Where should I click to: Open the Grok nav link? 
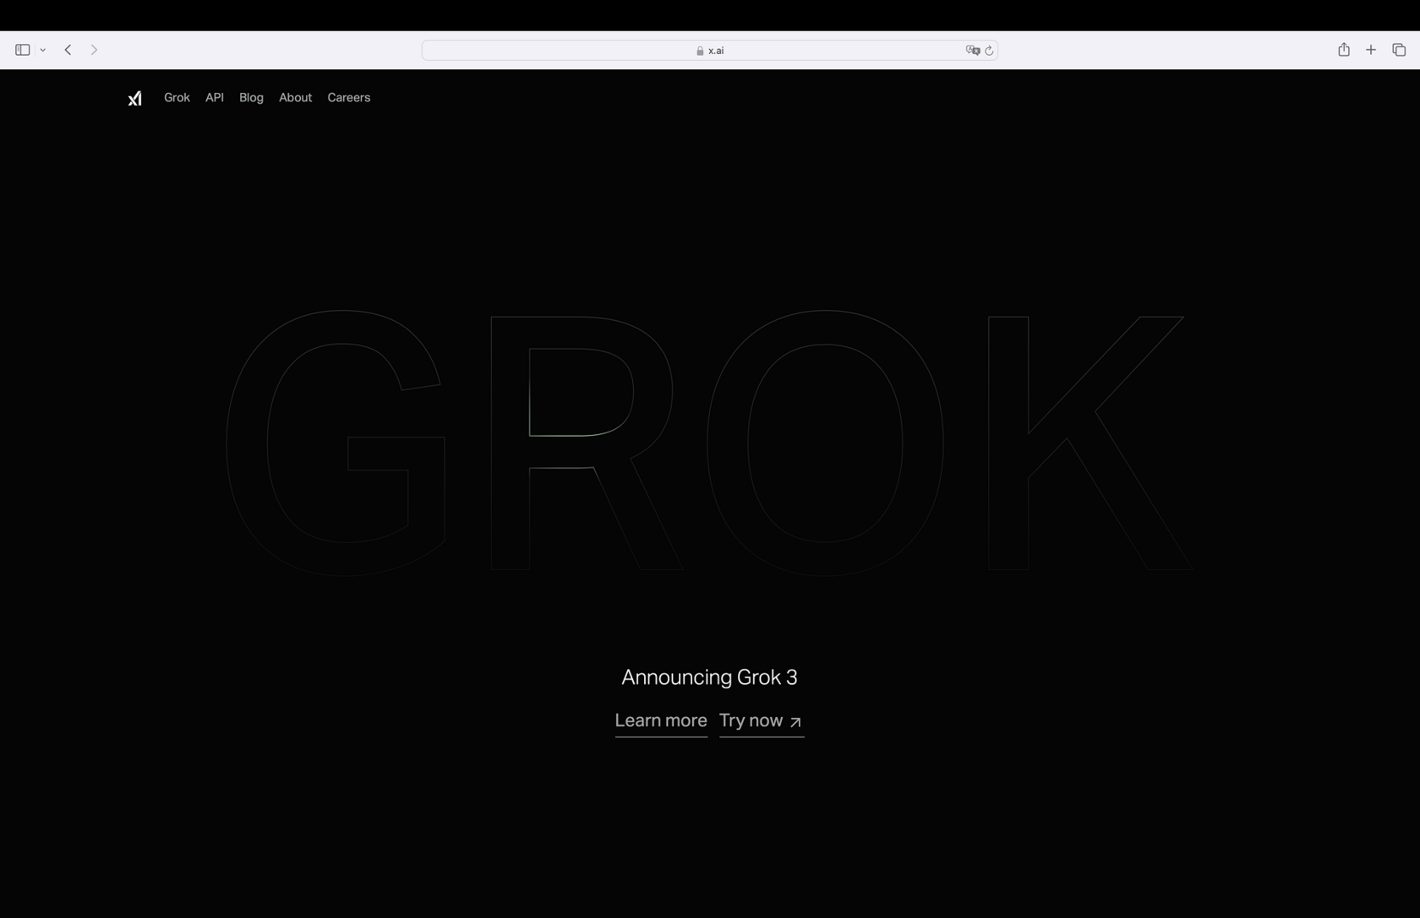[177, 98]
